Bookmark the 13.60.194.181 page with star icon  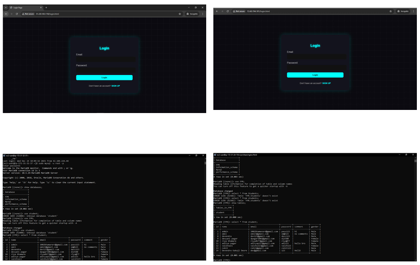(x=390, y=11)
